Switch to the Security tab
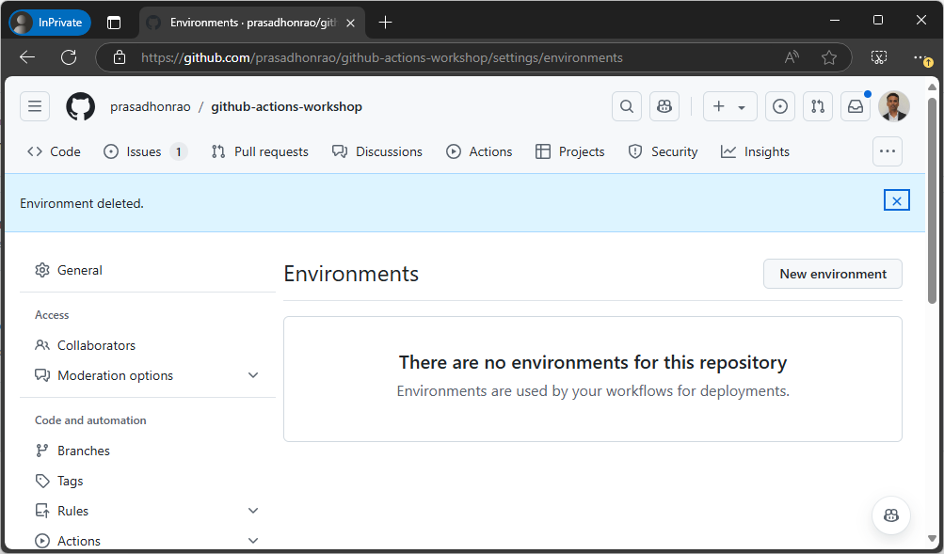 point(663,150)
